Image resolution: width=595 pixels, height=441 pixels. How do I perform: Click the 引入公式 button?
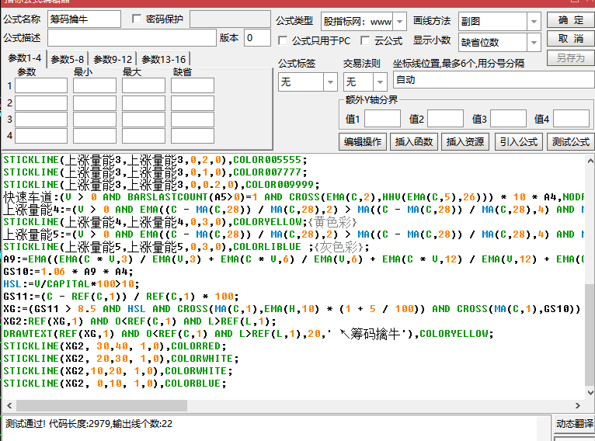[518, 142]
